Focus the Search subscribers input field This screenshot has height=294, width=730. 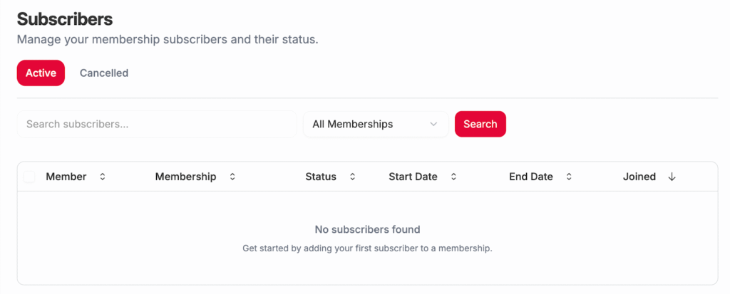(x=157, y=124)
